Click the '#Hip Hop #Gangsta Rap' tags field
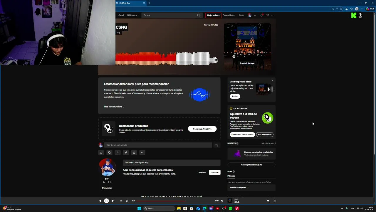The height and width of the screenshot is (212, 376). point(172,163)
